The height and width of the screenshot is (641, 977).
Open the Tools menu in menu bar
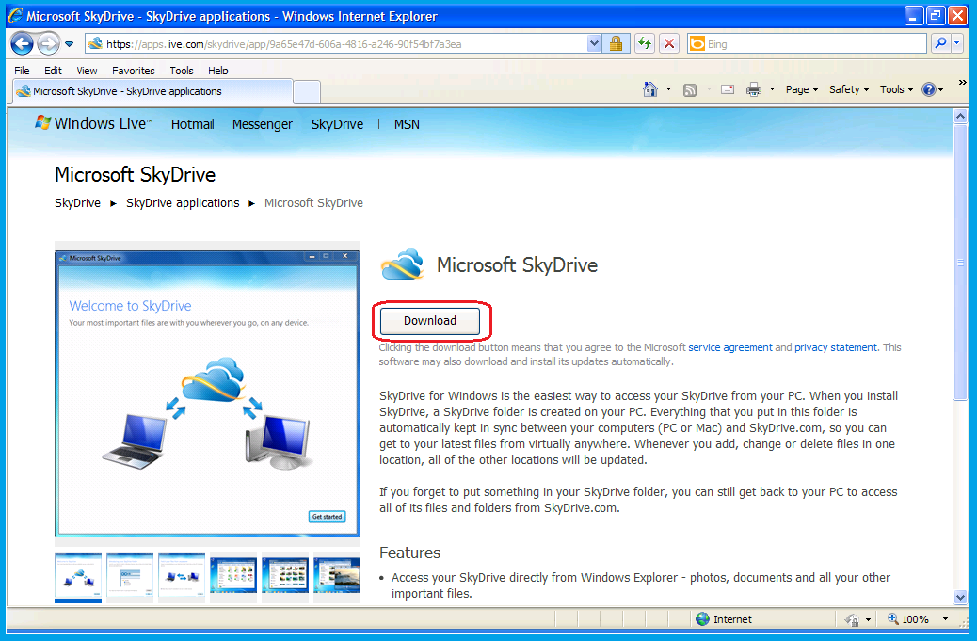[x=182, y=71]
